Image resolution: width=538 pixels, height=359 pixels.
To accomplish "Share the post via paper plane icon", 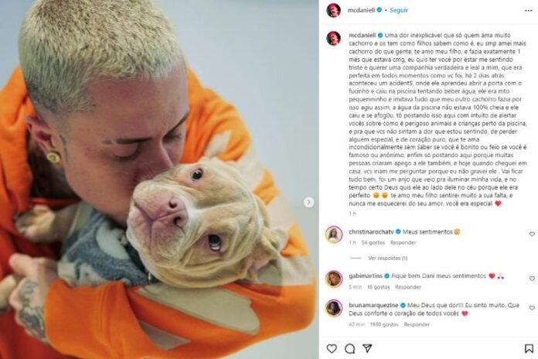I will (x=367, y=348).
